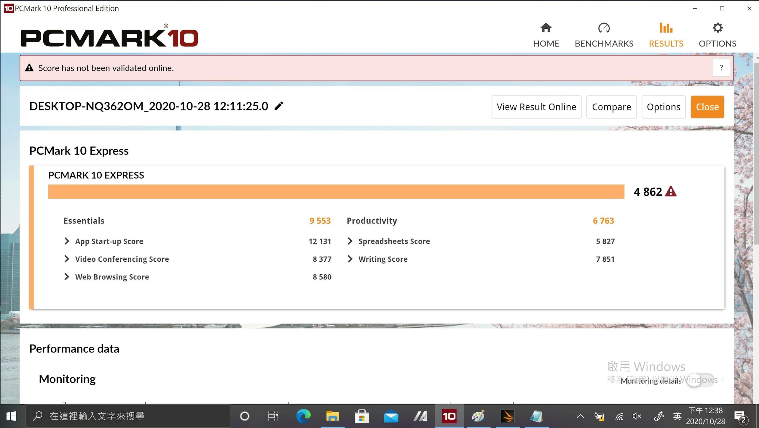The image size is (759, 428).
Task: Open the Windows Start menu
Action: point(11,416)
